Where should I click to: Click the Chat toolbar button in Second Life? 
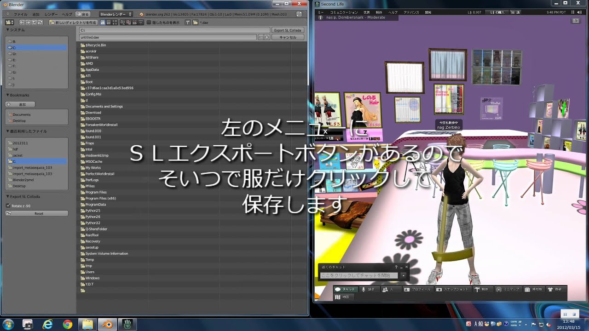click(345, 289)
